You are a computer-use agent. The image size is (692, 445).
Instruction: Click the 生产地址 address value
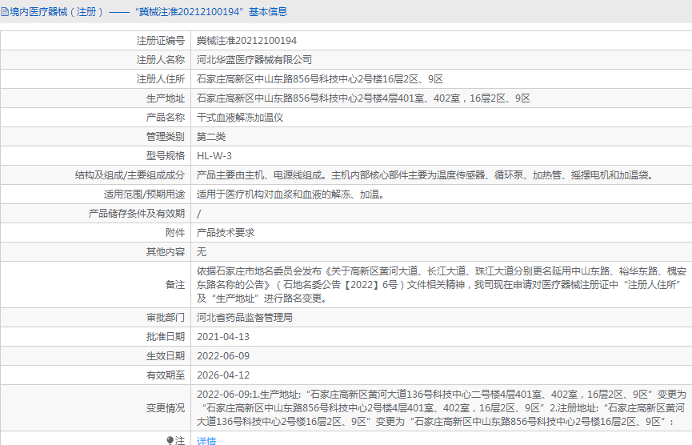363,98
